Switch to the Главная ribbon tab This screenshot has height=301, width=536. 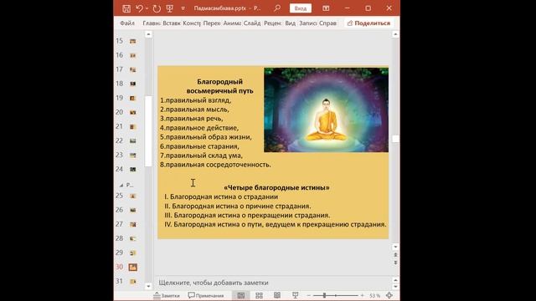point(152,23)
